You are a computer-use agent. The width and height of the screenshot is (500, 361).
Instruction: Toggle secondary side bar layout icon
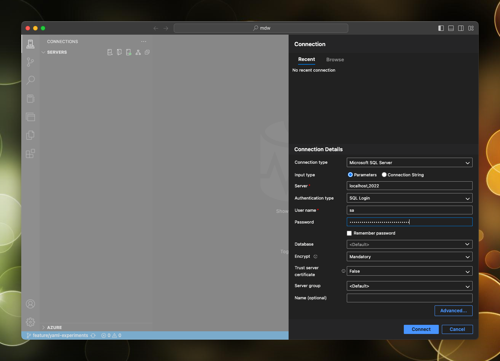pos(461,28)
